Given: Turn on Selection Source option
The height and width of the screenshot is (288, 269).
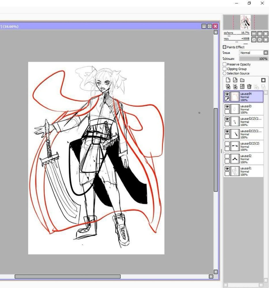Looking at the screenshot, I should coord(225,73).
